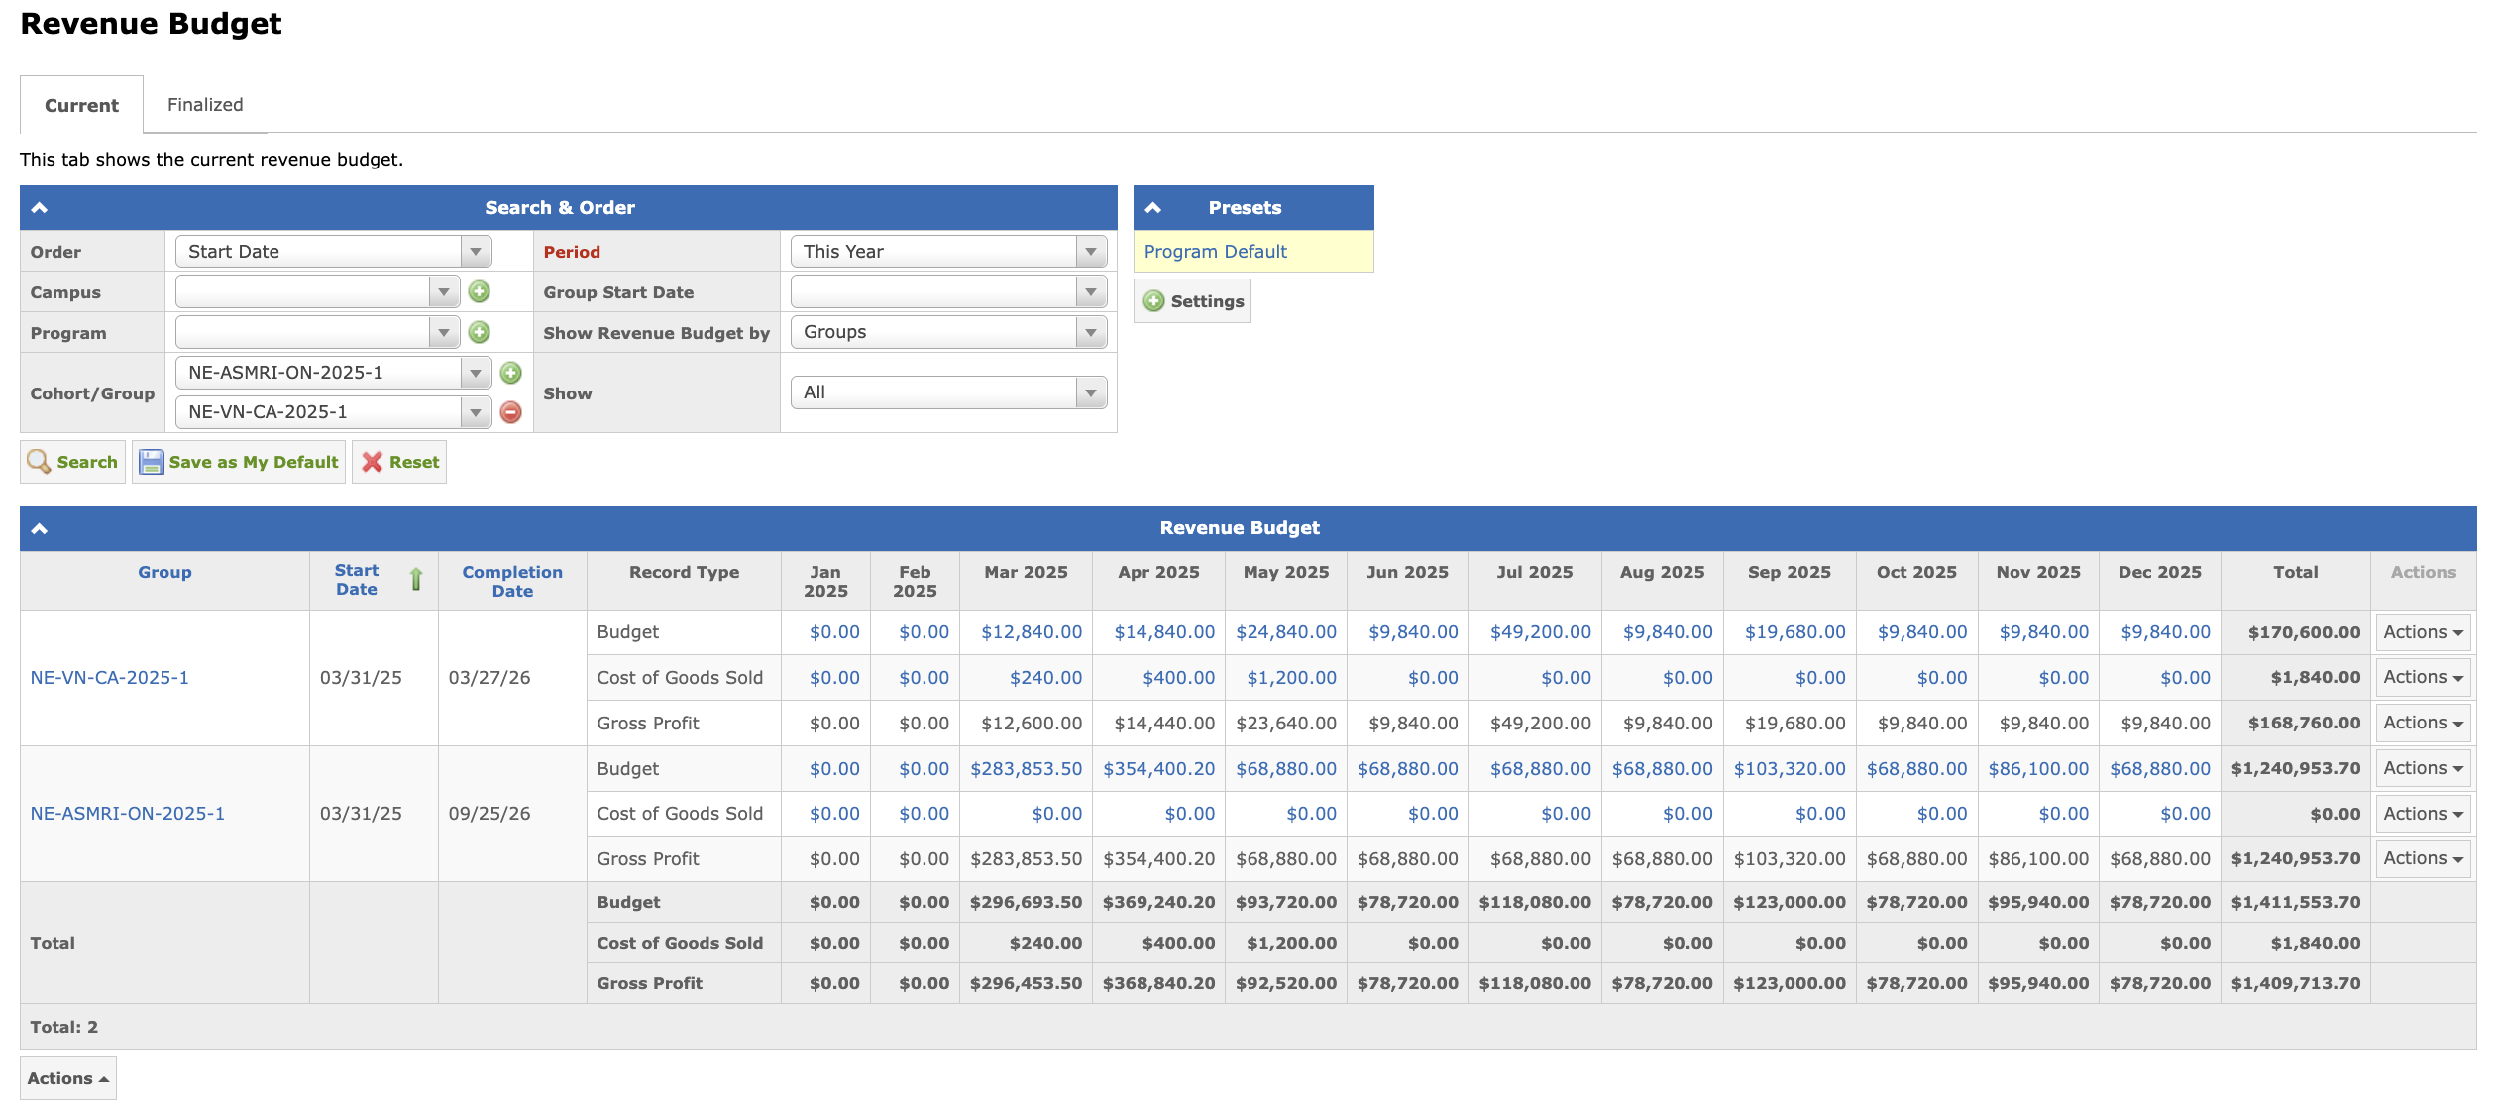The height and width of the screenshot is (1118, 2501).
Task: Click the Search magnifying glass button
Action: pyautogui.click(x=72, y=462)
